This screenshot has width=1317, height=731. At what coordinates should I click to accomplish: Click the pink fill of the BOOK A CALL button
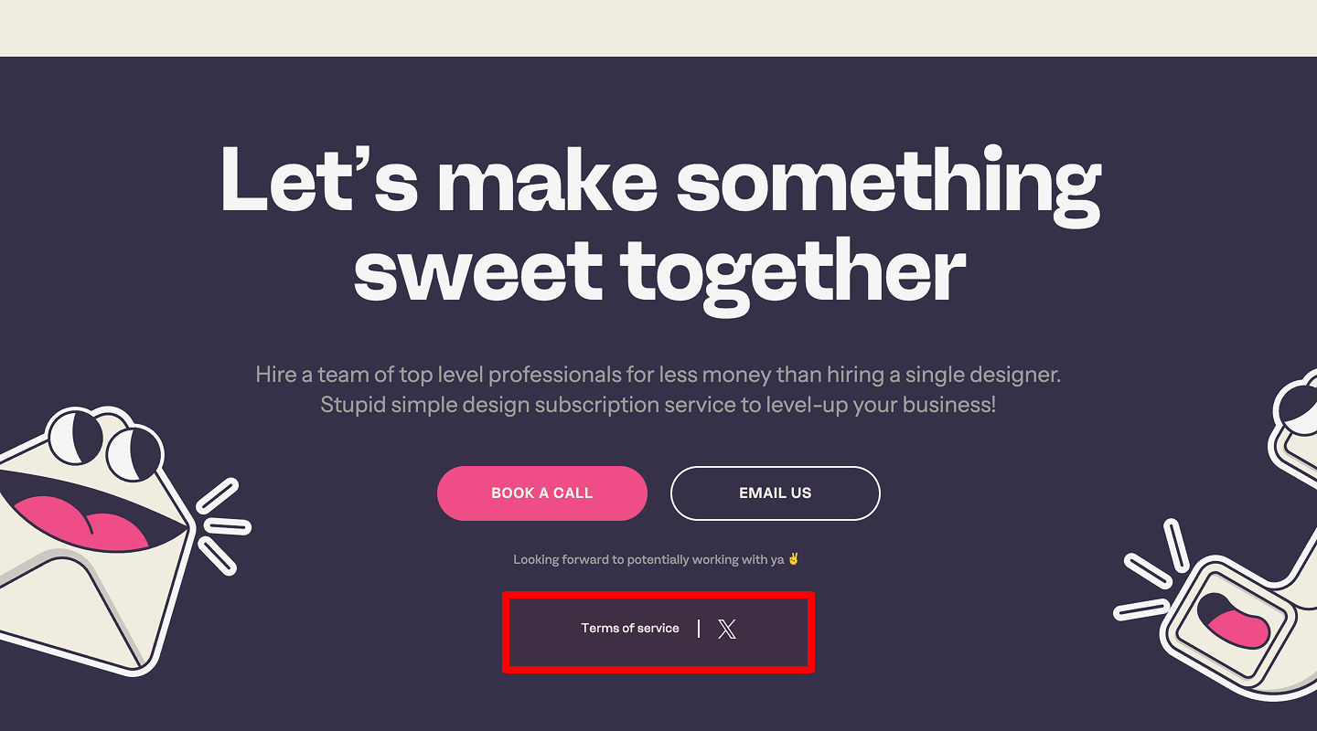pos(476,493)
